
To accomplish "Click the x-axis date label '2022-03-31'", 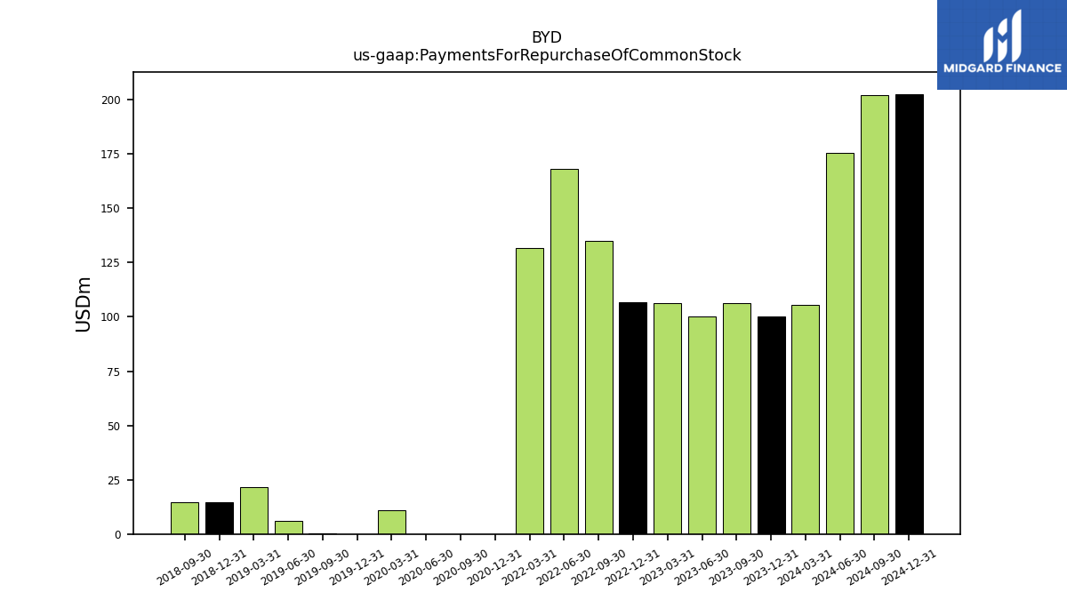I will [x=529, y=567].
